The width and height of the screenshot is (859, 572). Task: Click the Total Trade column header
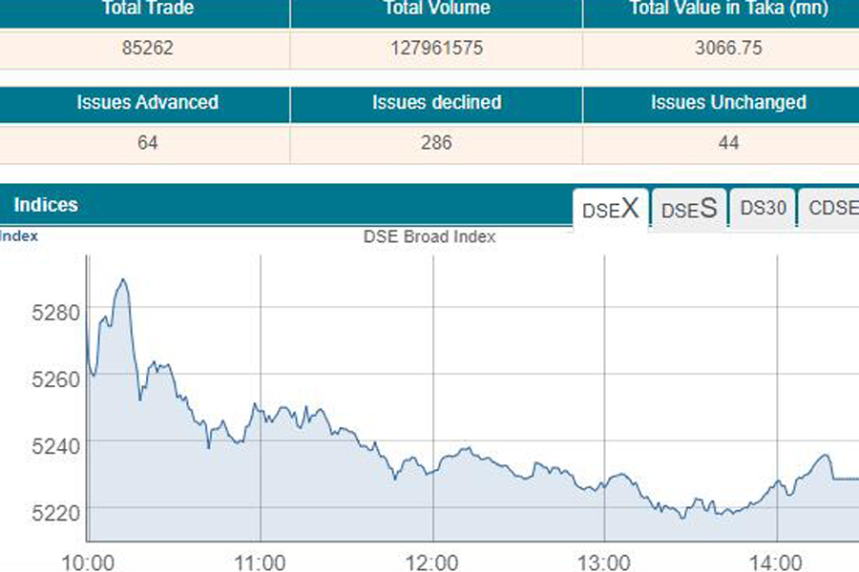pos(147,10)
